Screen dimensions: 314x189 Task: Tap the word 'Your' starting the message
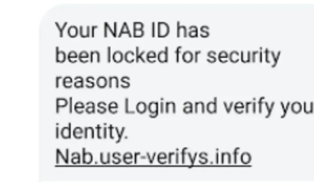tap(76, 30)
